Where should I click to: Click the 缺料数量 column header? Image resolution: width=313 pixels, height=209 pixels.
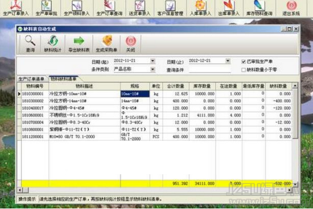click(278, 86)
